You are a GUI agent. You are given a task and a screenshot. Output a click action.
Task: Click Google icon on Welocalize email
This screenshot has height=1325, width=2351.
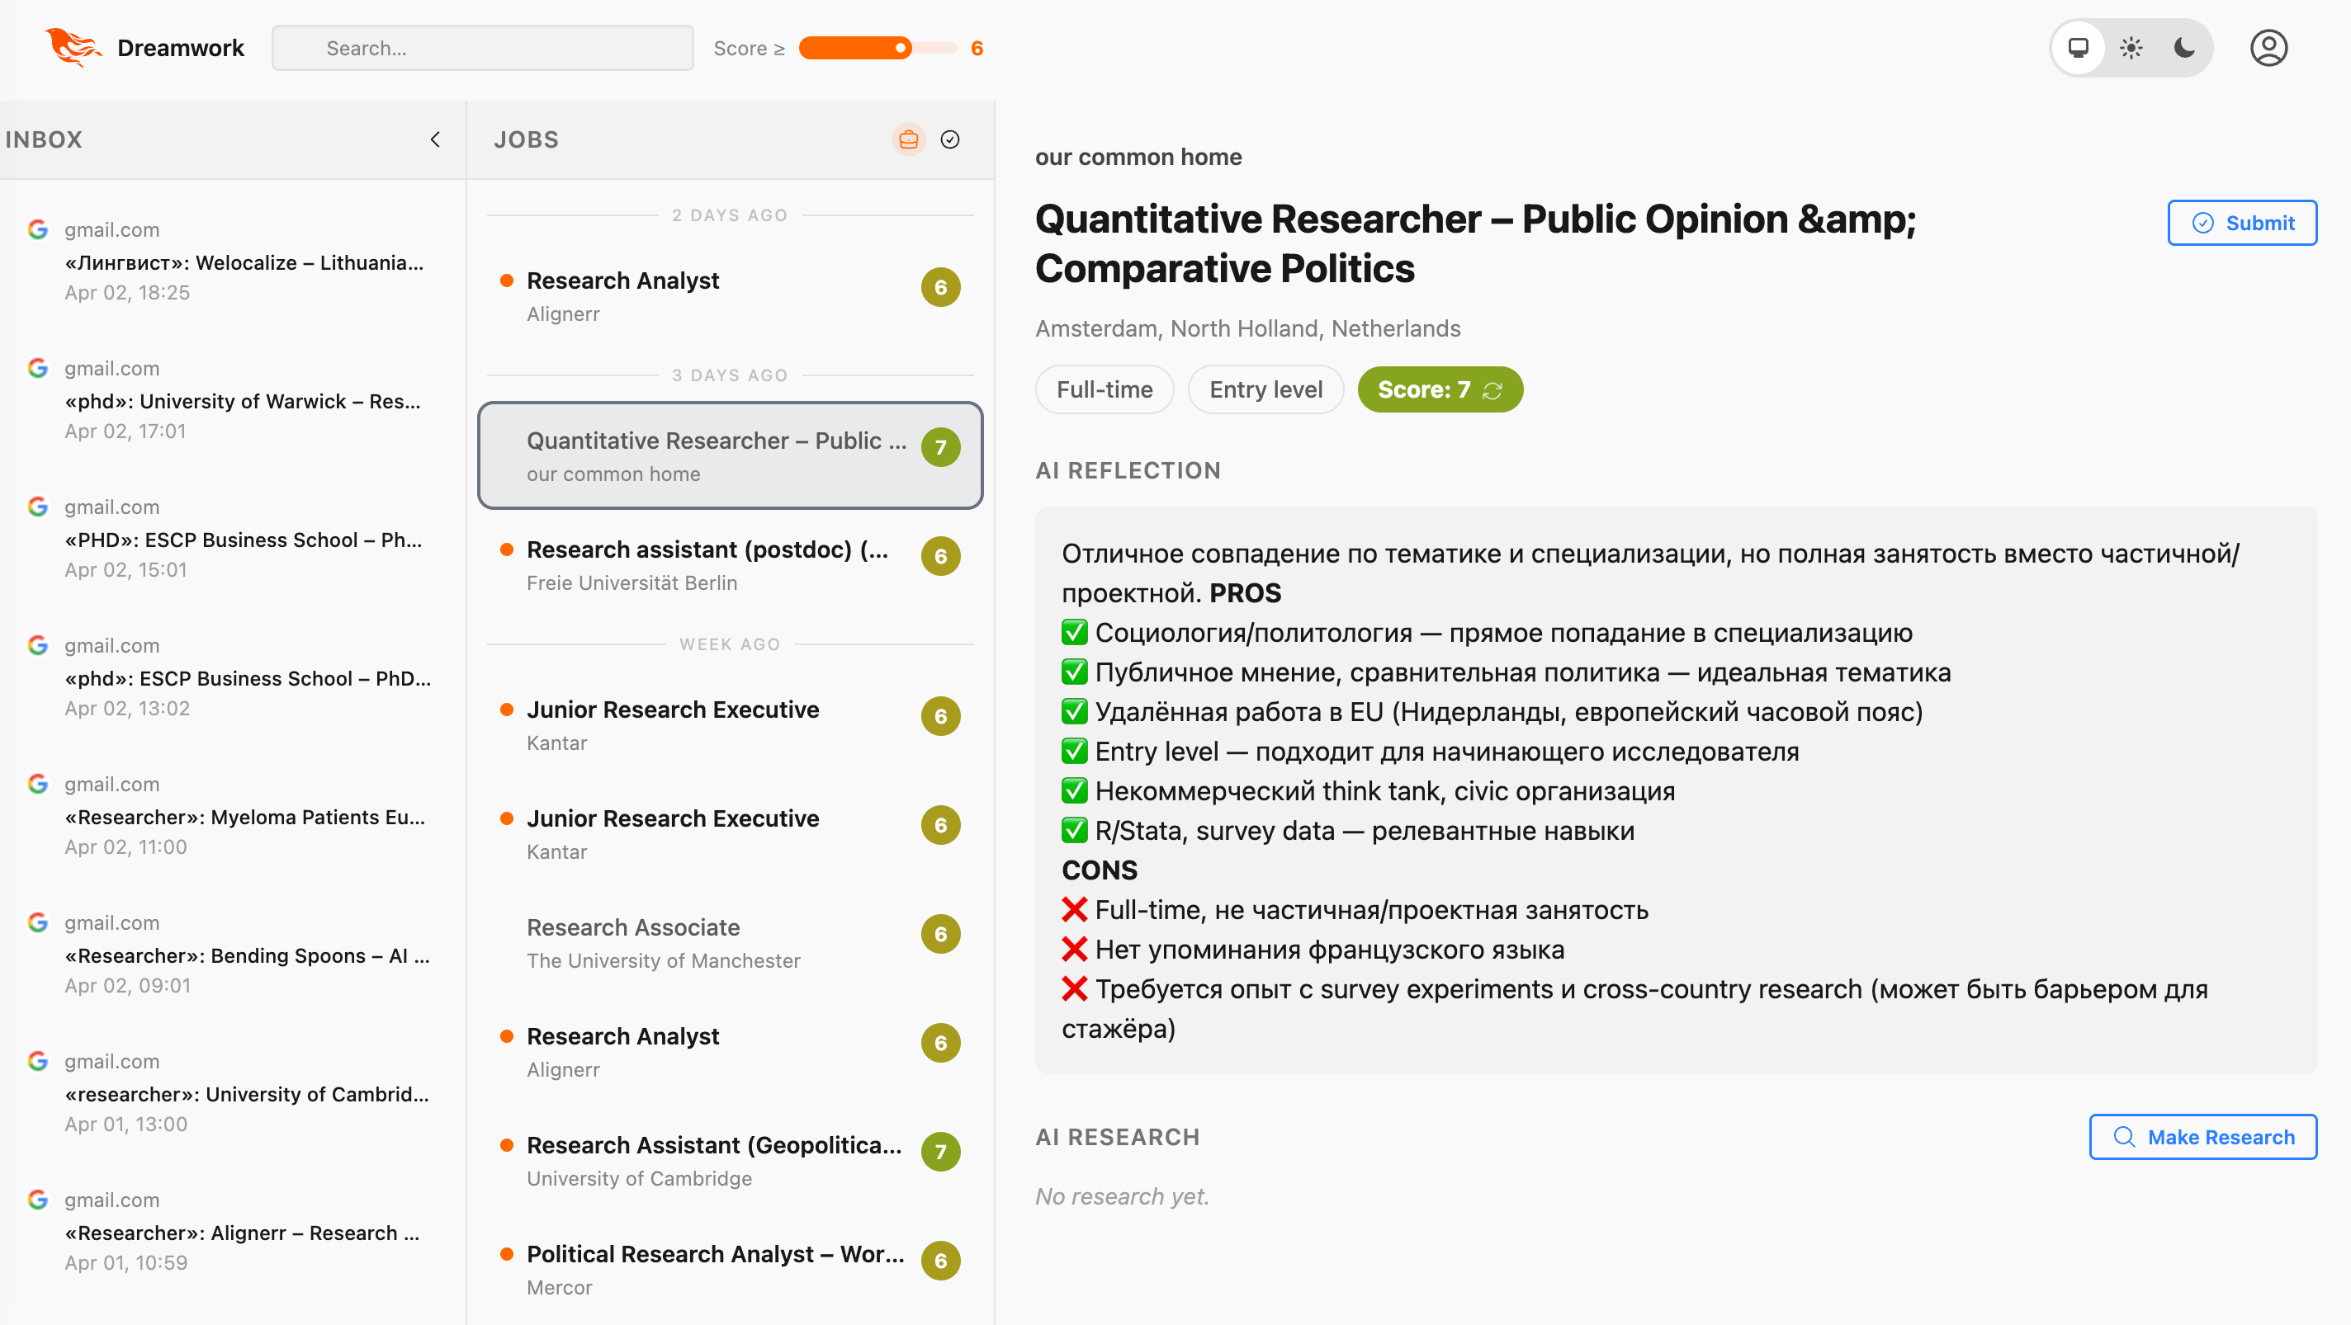pos(37,229)
